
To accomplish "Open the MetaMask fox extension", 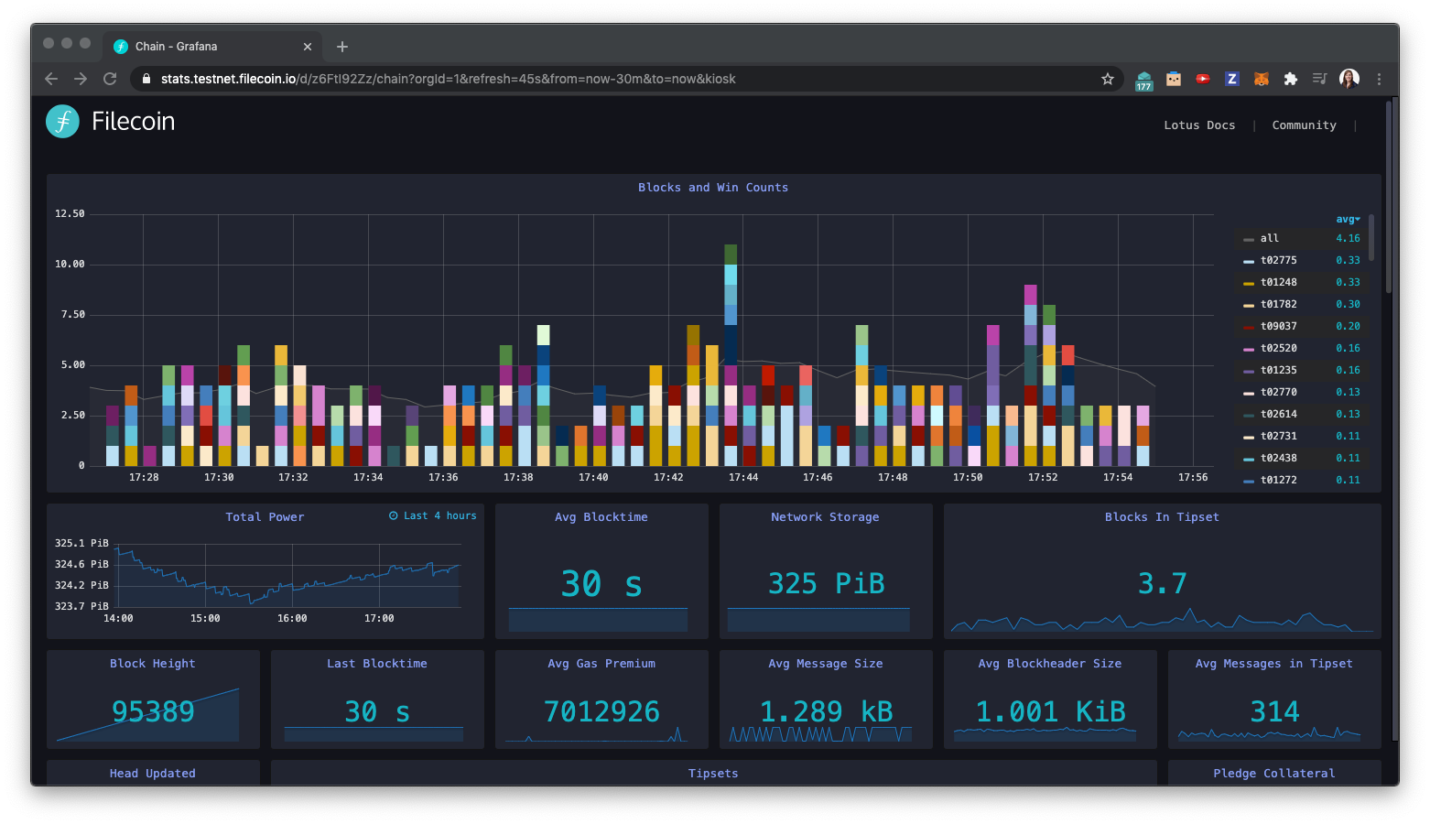I will point(1262,79).
